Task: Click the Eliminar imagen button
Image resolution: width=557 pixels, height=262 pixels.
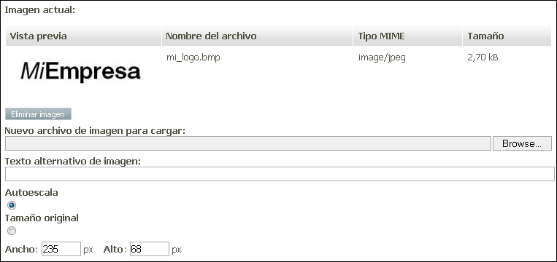Action: click(38, 114)
